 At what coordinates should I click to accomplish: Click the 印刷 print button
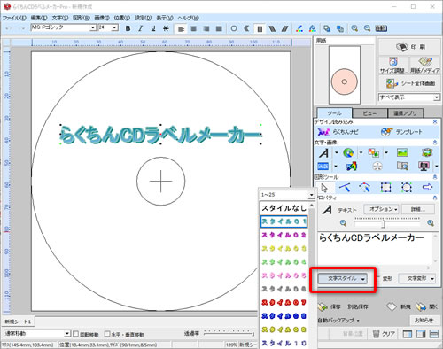point(409,47)
